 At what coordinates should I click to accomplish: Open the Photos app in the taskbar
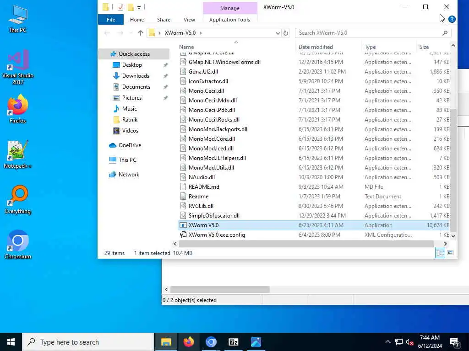256,342
